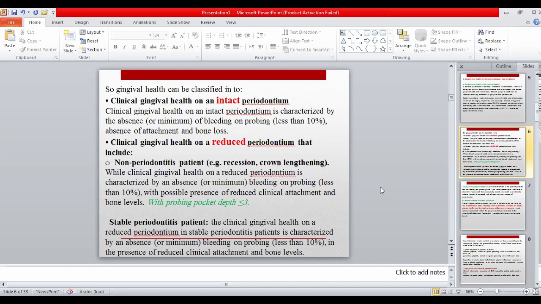Click Arabic (Iraq) language indicator
This screenshot has height=304, width=541.
coord(92,292)
